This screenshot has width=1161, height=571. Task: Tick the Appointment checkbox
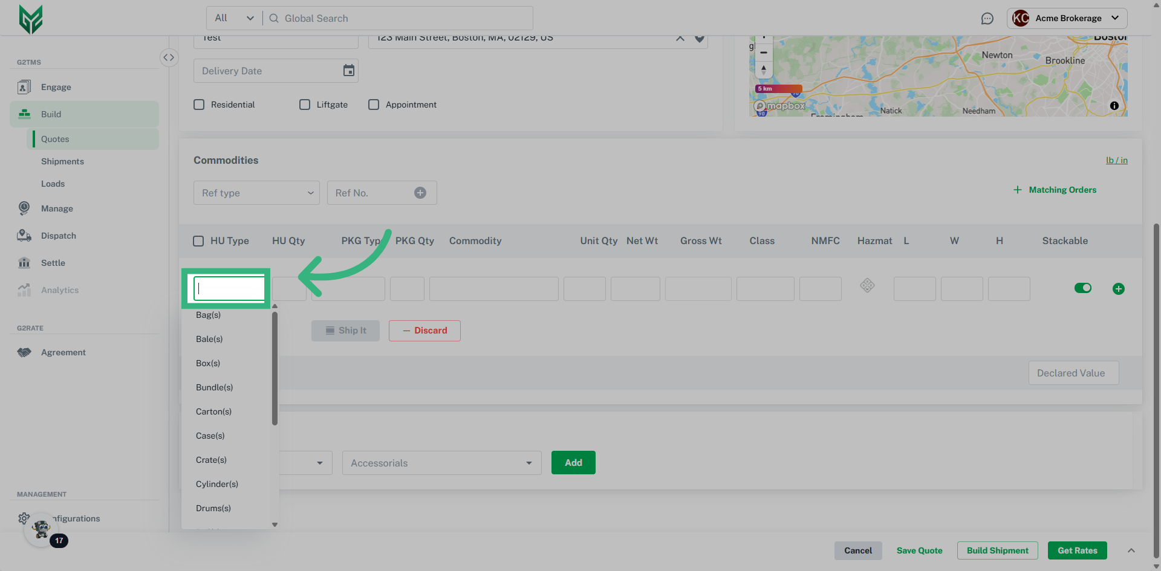[x=374, y=105]
